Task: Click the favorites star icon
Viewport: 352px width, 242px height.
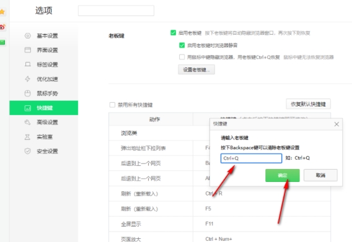Action: tap(2, 12)
